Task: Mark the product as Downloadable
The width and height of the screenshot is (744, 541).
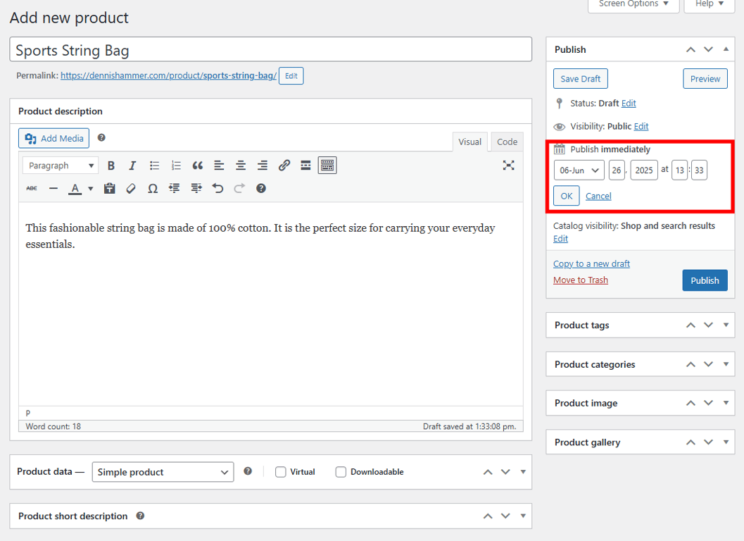Action: pyautogui.click(x=341, y=471)
